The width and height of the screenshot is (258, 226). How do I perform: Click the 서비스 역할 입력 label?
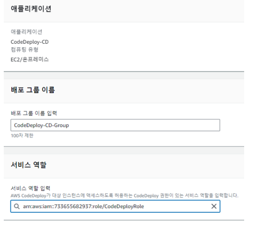pos(31,188)
